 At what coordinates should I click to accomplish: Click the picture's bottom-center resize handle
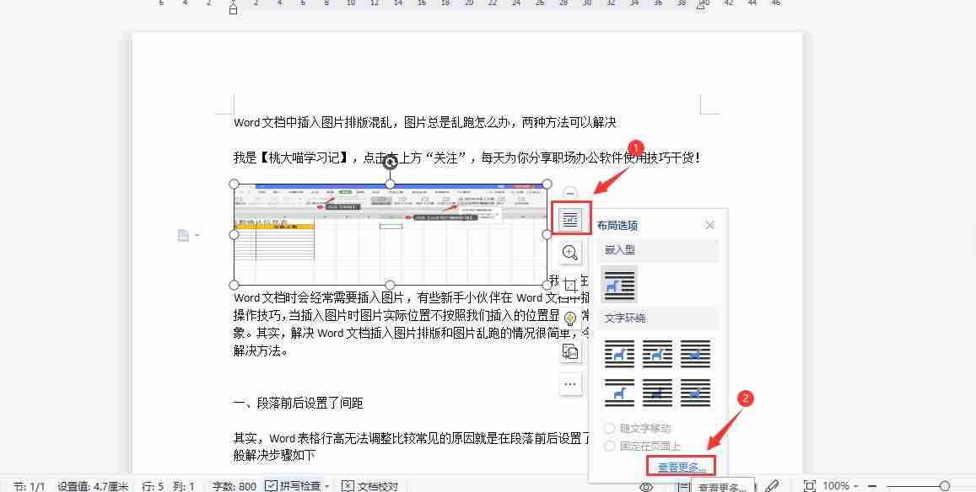point(390,285)
